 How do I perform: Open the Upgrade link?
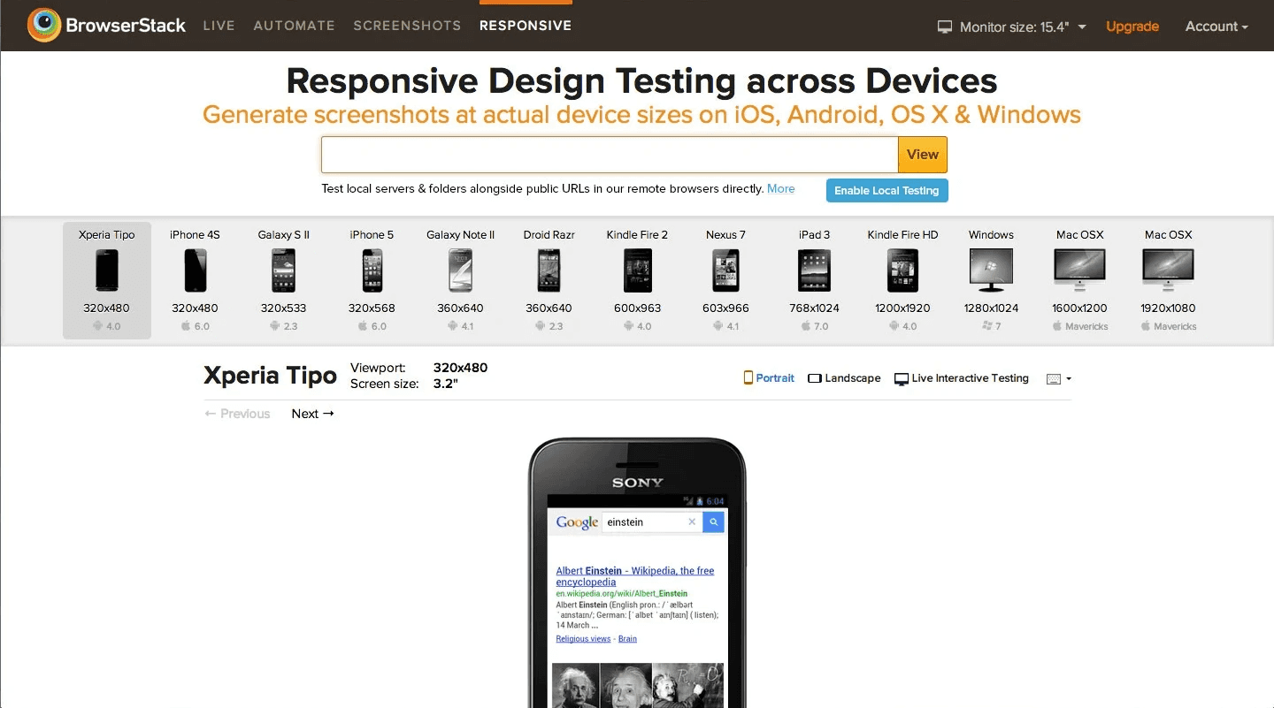pyautogui.click(x=1132, y=27)
